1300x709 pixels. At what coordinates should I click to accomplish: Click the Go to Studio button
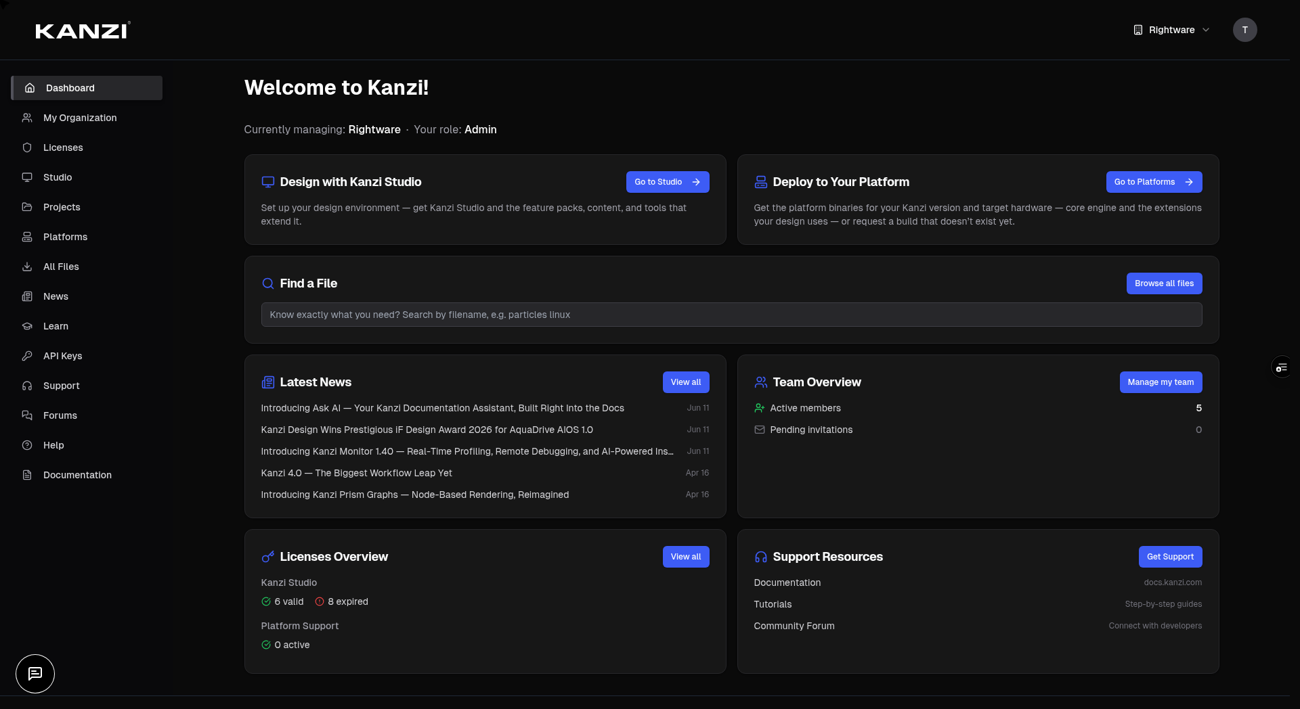(x=668, y=182)
